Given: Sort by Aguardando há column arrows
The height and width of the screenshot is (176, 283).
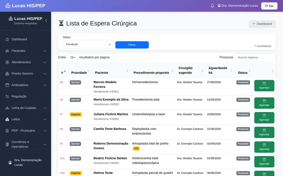Looking at the screenshot, I should pyautogui.click(x=231, y=71).
